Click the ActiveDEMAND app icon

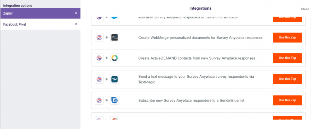pyautogui.click(x=115, y=58)
